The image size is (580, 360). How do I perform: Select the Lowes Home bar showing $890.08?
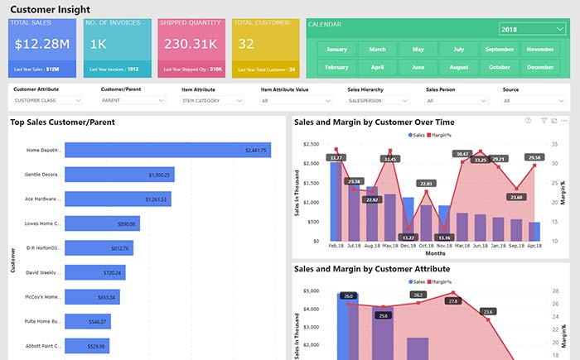tap(102, 223)
